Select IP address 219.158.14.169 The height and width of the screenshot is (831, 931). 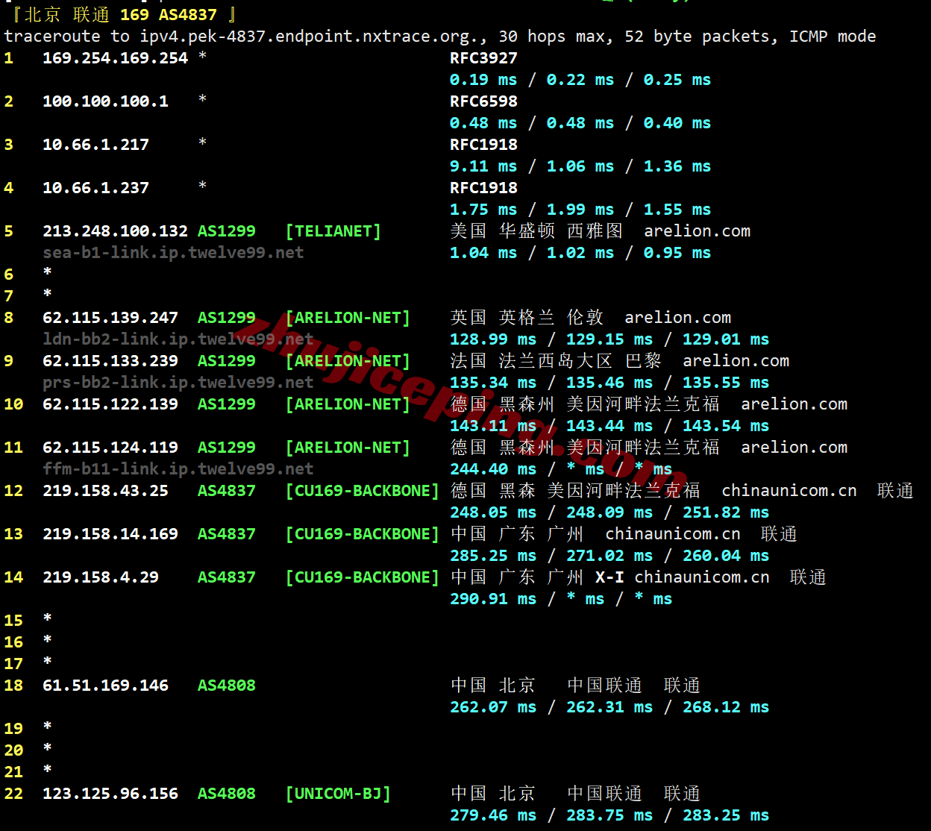click(x=110, y=534)
